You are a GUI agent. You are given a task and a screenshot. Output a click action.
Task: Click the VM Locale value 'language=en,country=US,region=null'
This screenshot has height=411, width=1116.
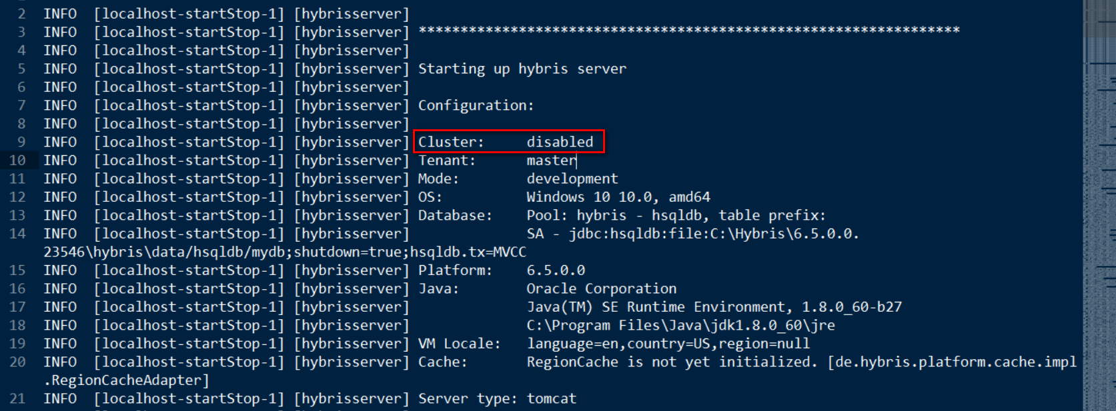click(x=668, y=344)
